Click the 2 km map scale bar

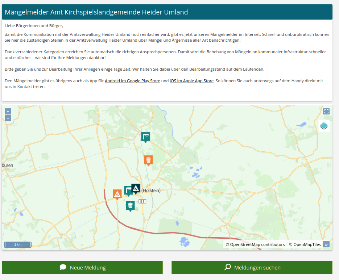coord(18,245)
